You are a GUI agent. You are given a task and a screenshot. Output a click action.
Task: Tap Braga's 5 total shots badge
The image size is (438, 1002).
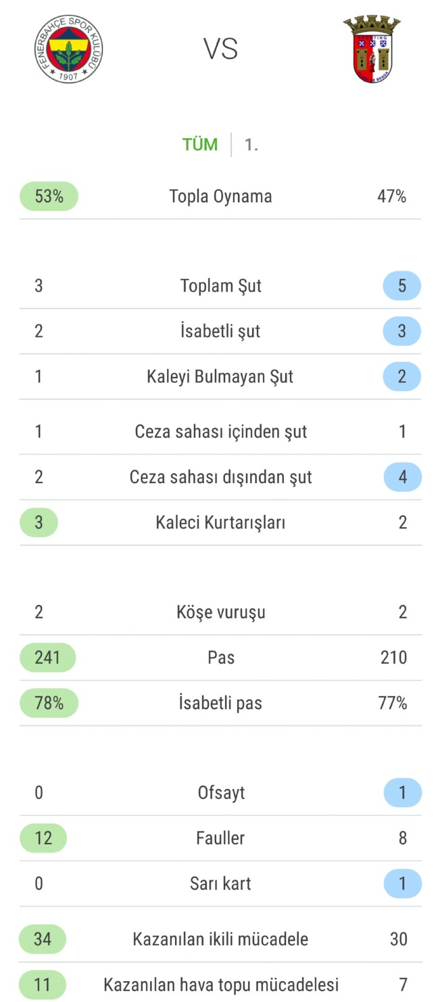pos(401,286)
